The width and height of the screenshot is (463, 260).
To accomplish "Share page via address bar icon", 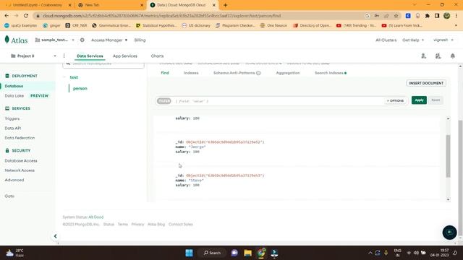I will point(386,16).
